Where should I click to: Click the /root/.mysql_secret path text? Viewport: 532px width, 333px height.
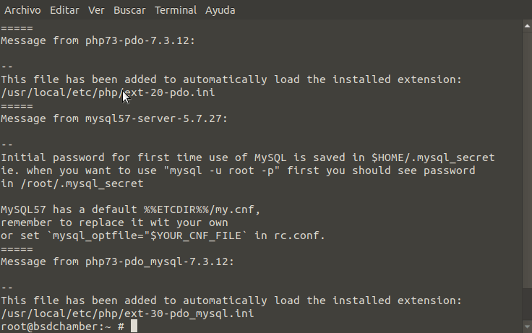[82, 183]
